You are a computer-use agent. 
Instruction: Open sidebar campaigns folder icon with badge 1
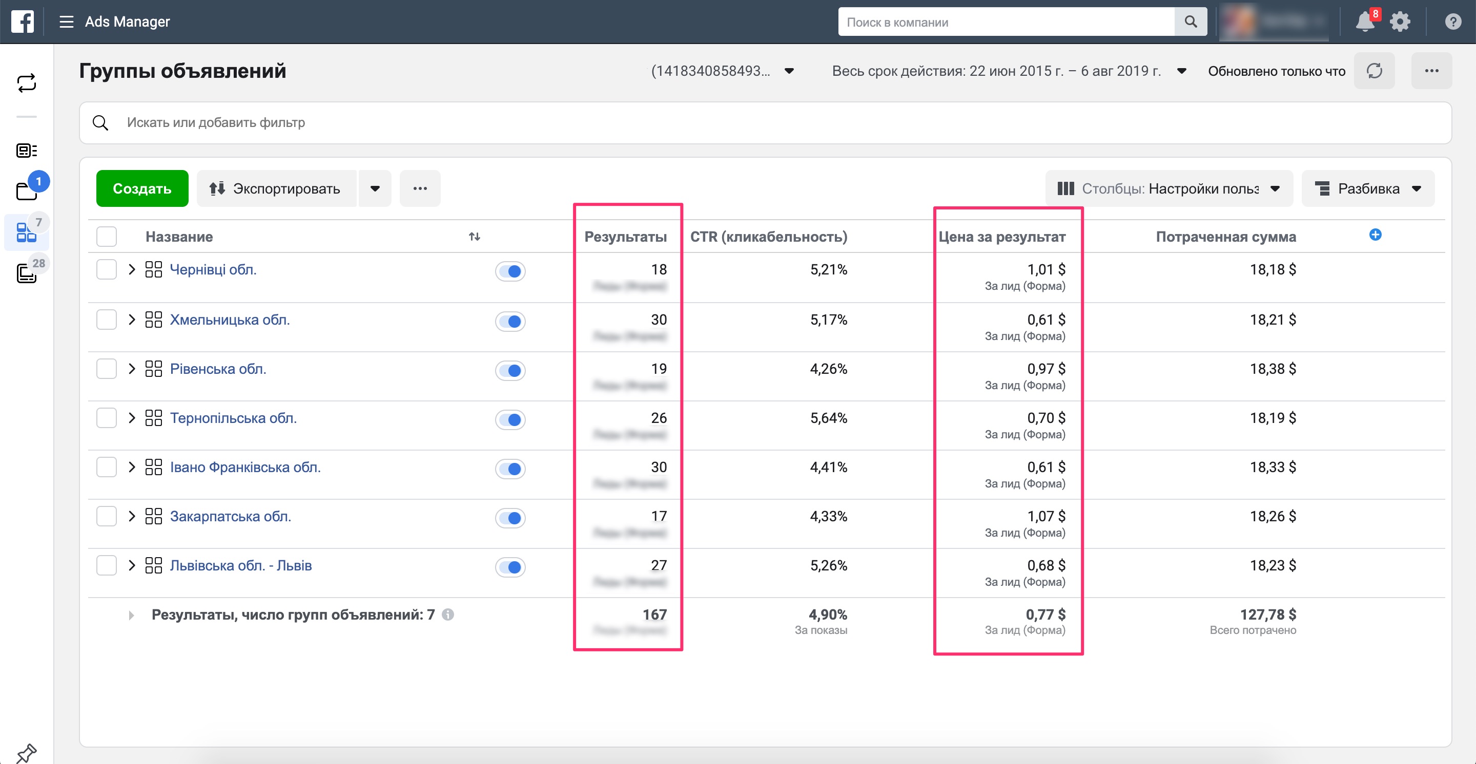pos(26,190)
